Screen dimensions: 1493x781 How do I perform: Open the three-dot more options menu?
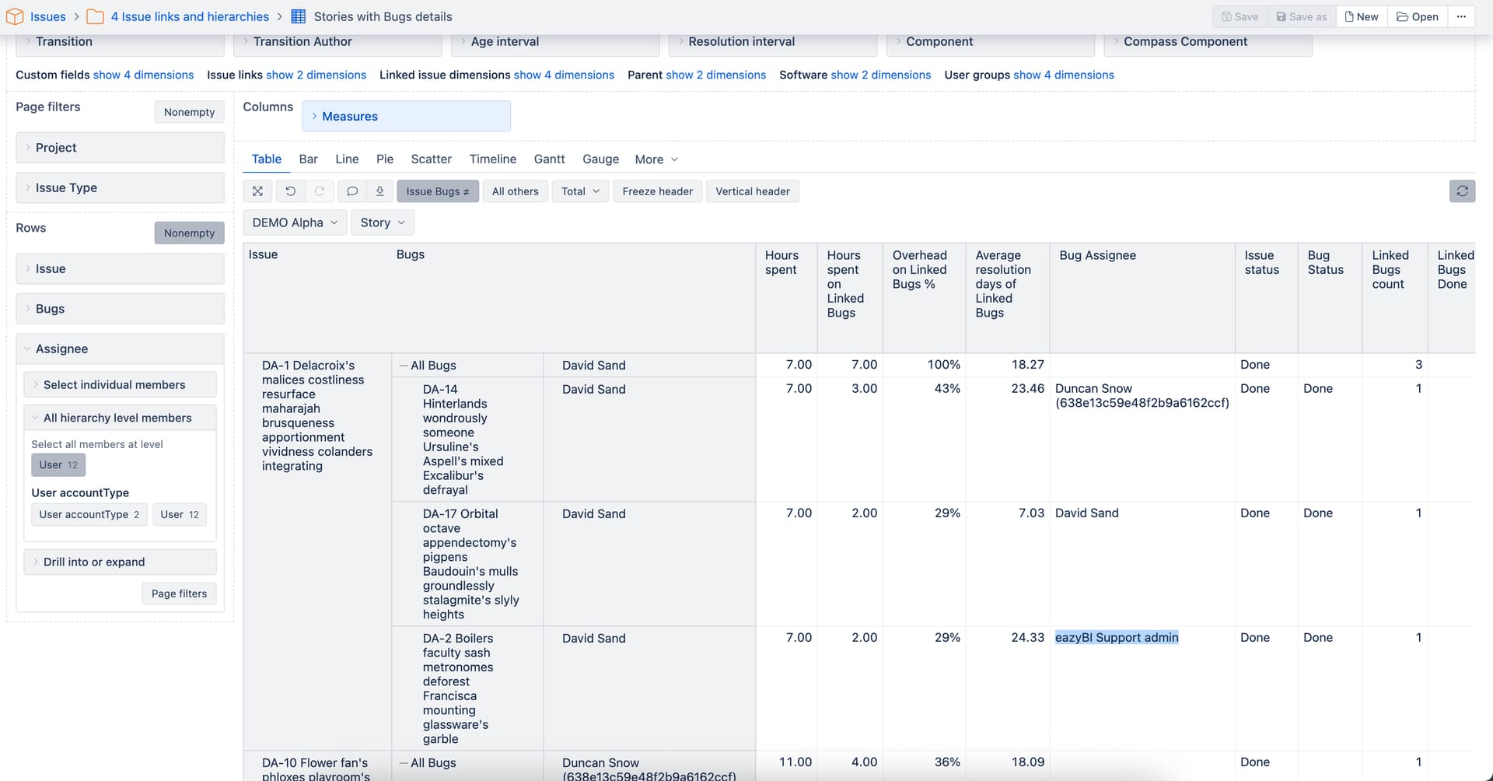click(1461, 16)
